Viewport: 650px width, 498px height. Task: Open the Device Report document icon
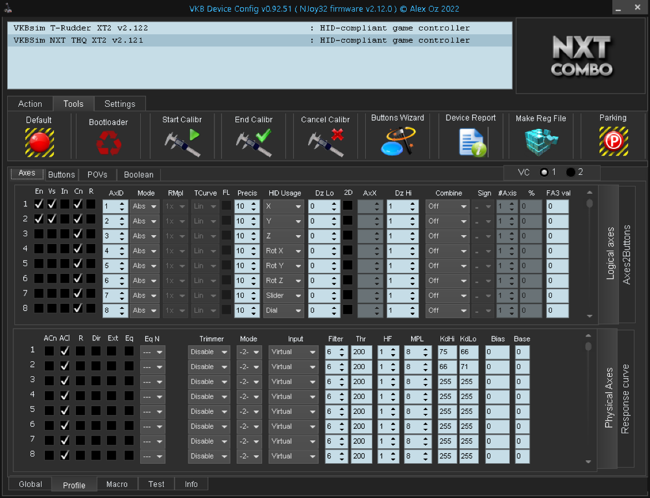(x=473, y=142)
